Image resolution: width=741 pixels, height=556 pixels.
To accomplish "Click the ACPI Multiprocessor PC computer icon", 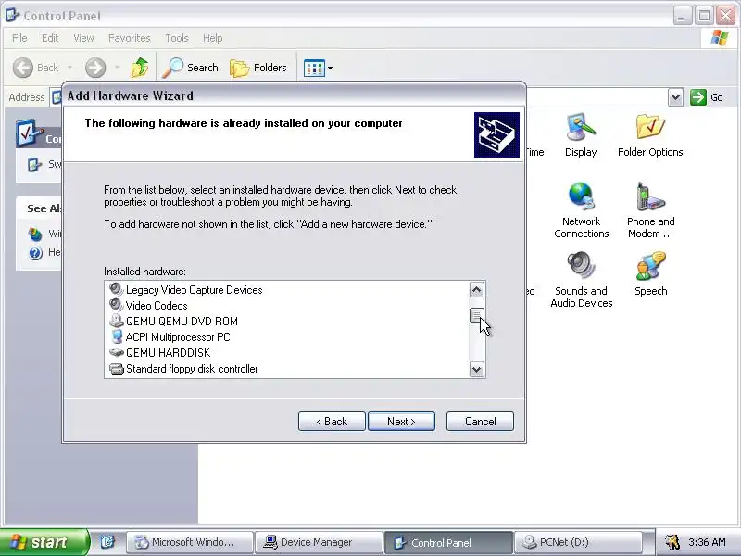I will click(x=116, y=336).
